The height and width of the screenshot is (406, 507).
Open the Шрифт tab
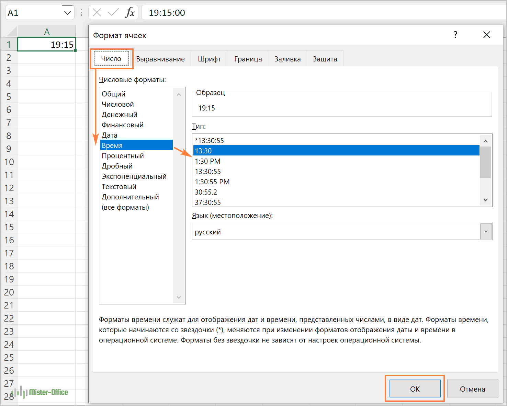click(209, 59)
